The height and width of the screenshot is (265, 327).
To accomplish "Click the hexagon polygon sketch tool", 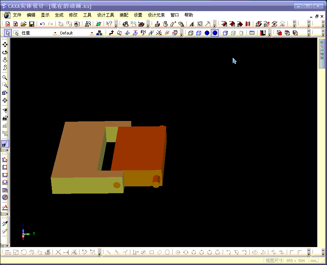I will pos(167,252).
